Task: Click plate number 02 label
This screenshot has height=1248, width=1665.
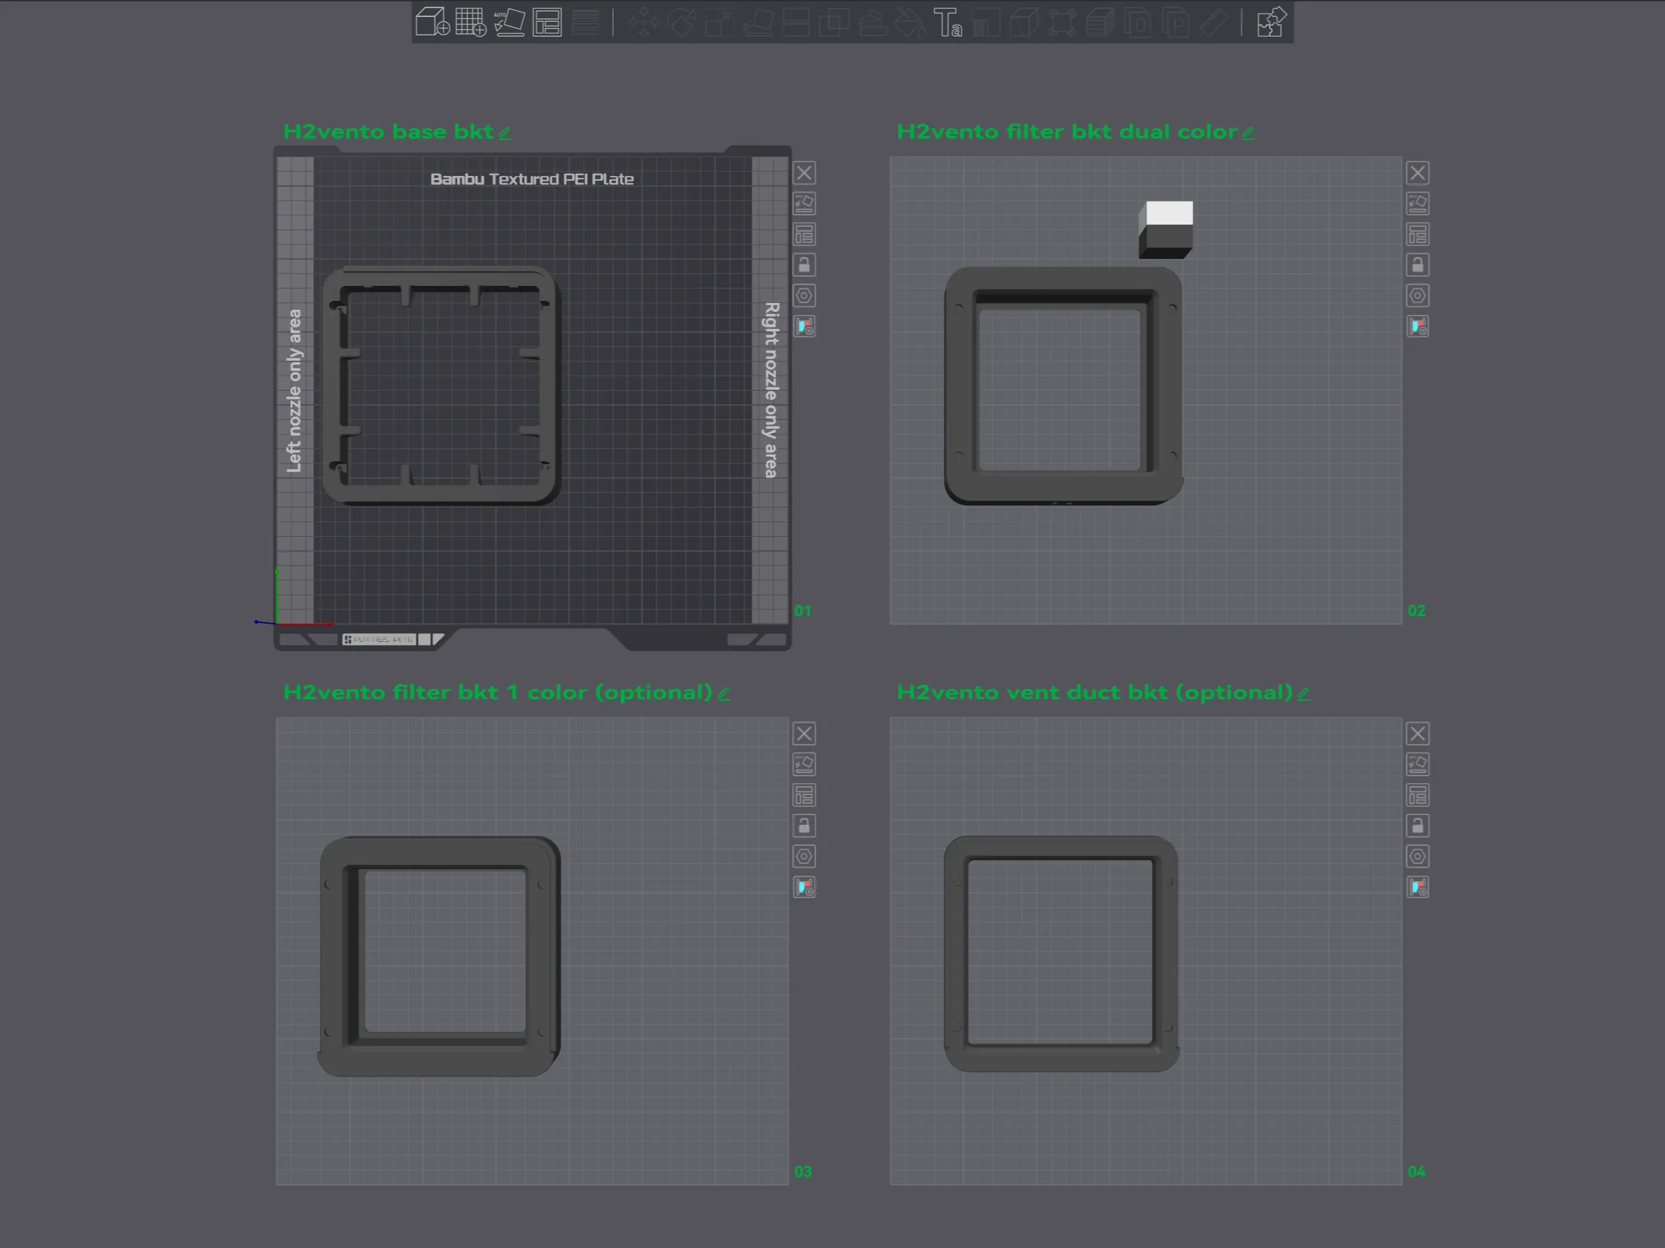Action: (1416, 611)
